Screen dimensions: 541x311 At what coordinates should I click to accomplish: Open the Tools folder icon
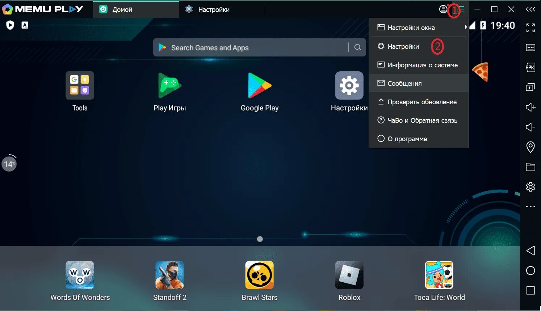[x=80, y=85]
